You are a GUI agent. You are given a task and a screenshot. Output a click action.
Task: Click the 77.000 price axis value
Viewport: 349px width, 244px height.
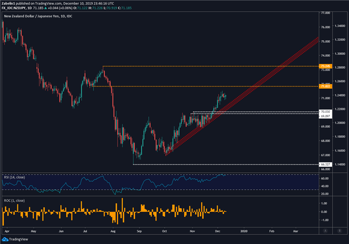[325, 13]
